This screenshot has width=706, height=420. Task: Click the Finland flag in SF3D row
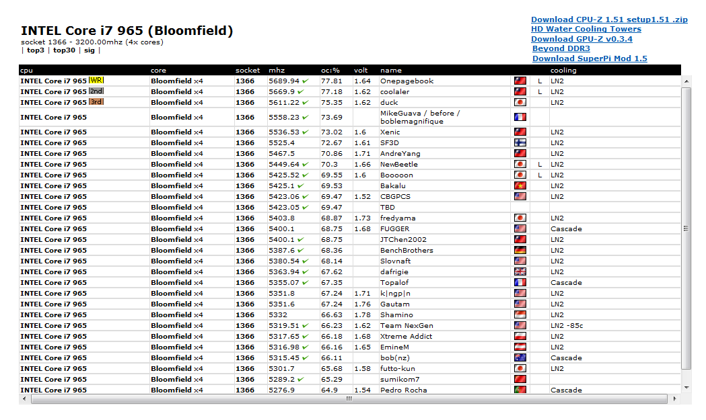coord(520,143)
